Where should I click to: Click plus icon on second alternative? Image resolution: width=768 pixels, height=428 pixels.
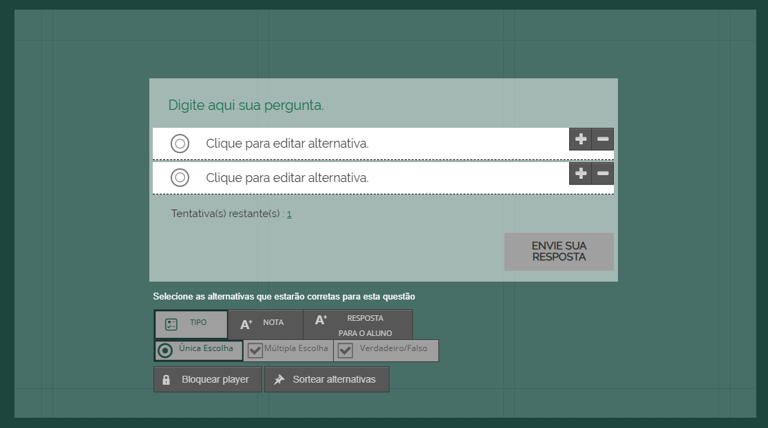580,174
